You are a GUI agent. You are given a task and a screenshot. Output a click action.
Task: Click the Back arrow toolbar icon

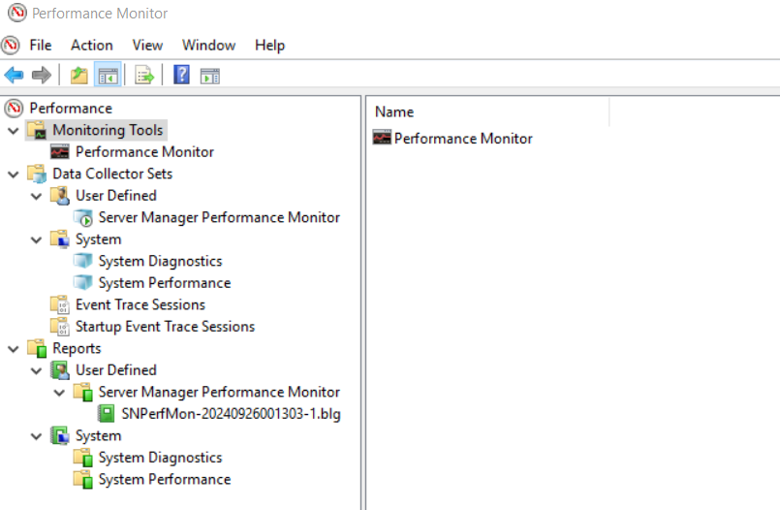point(14,76)
